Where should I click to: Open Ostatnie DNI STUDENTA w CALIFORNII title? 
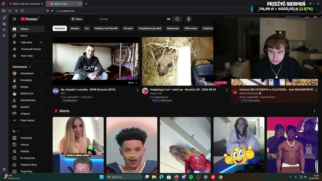point(276,89)
